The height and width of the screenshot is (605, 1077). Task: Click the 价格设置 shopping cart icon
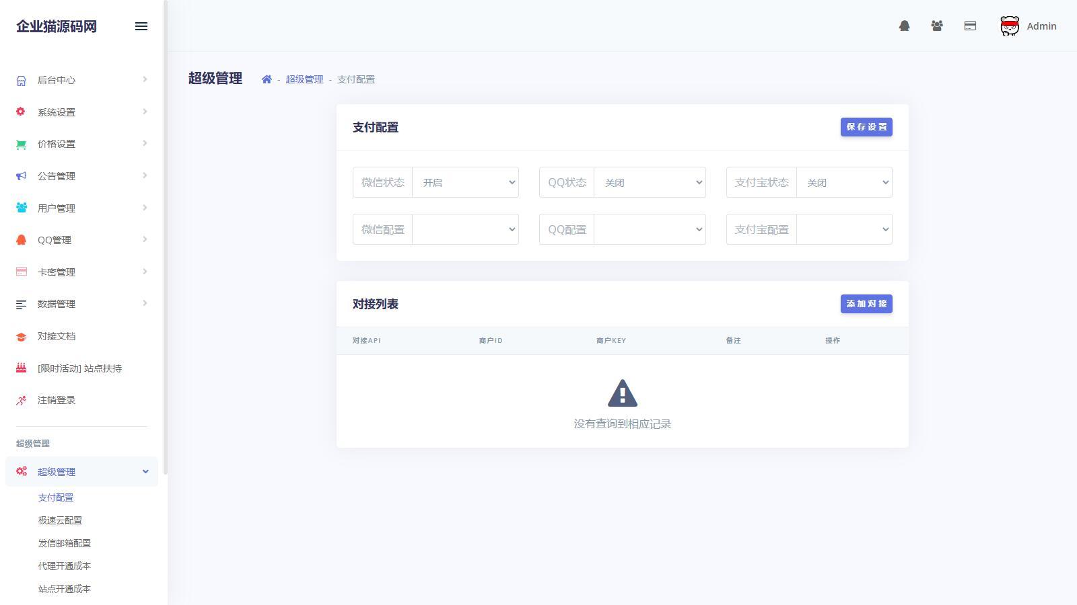coord(22,144)
